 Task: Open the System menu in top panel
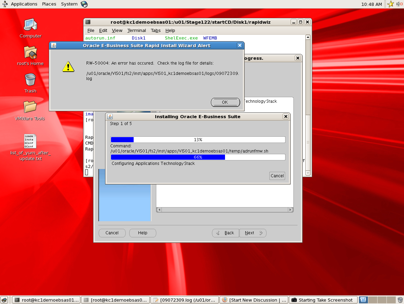(x=69, y=4)
